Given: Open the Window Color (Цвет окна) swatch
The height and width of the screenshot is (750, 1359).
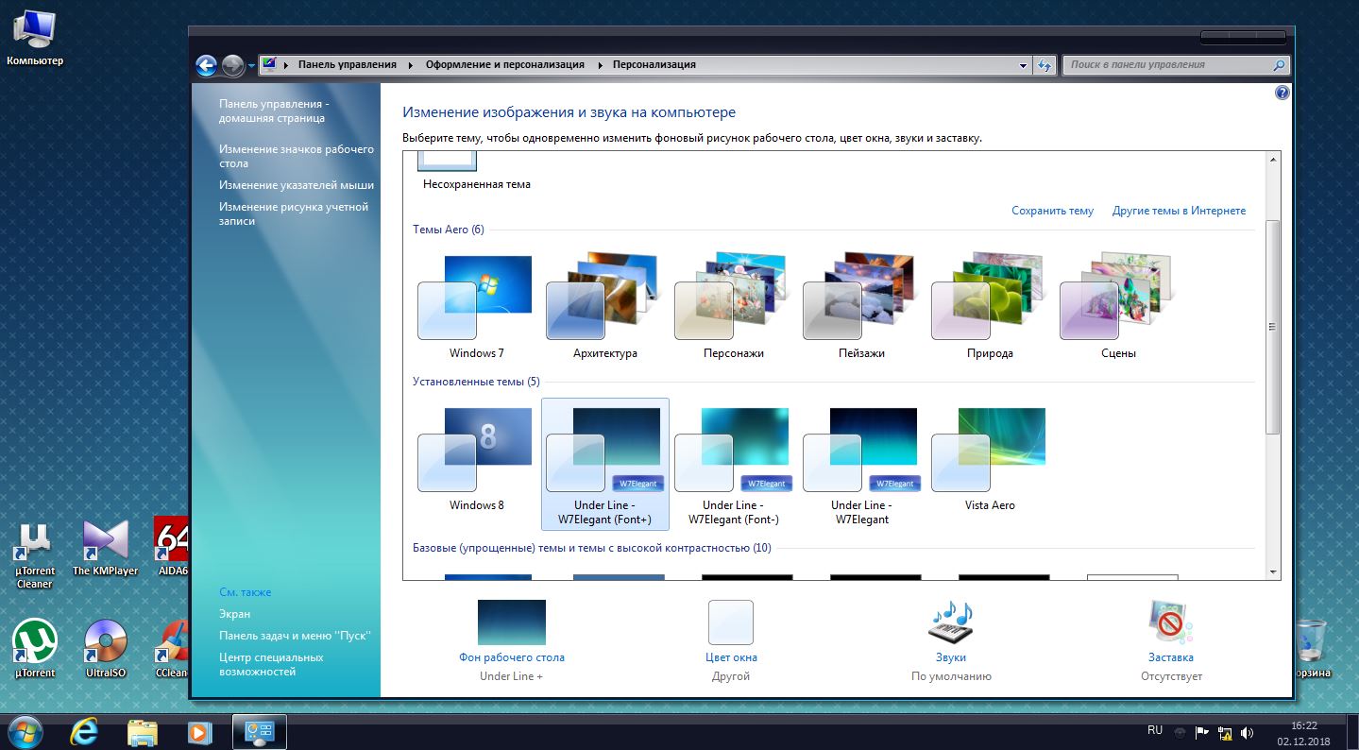Looking at the screenshot, I should pos(731,622).
